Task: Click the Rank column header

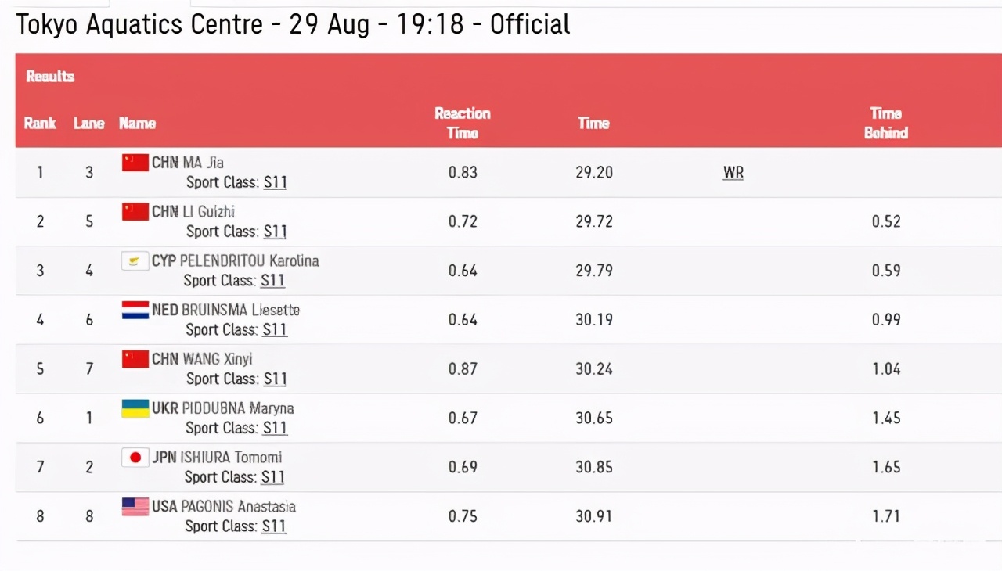Action: pyautogui.click(x=40, y=124)
